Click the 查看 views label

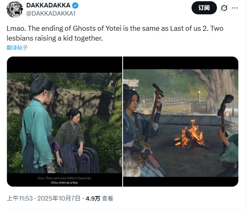pos(107,198)
